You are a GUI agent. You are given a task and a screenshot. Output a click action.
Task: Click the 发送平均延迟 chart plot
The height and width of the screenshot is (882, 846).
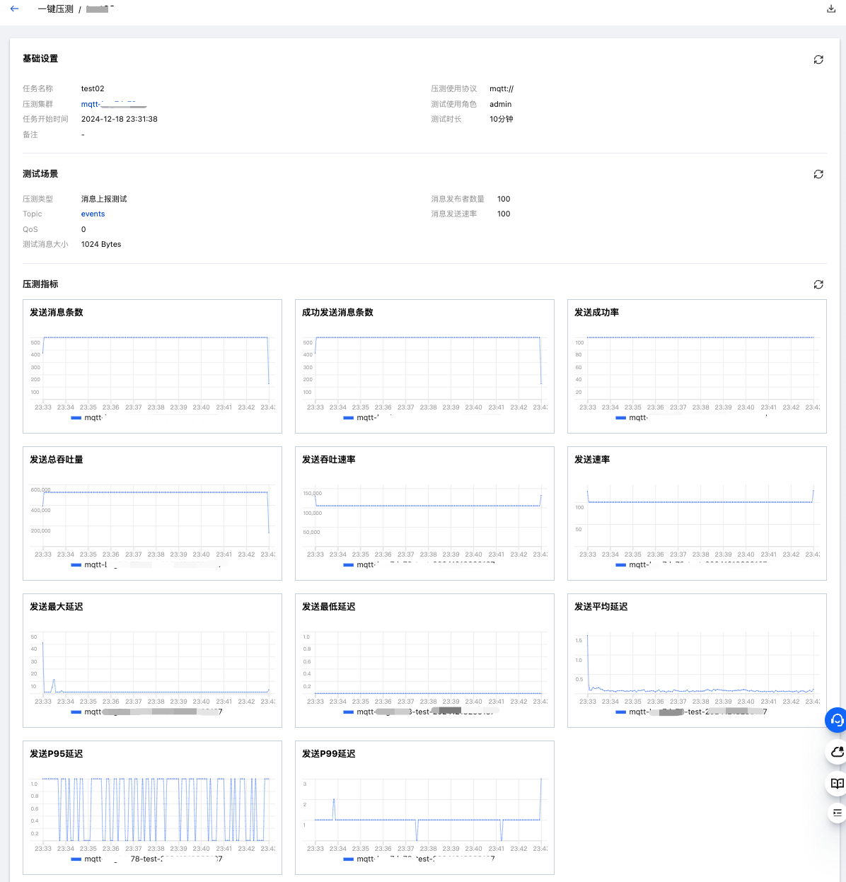[697, 661]
